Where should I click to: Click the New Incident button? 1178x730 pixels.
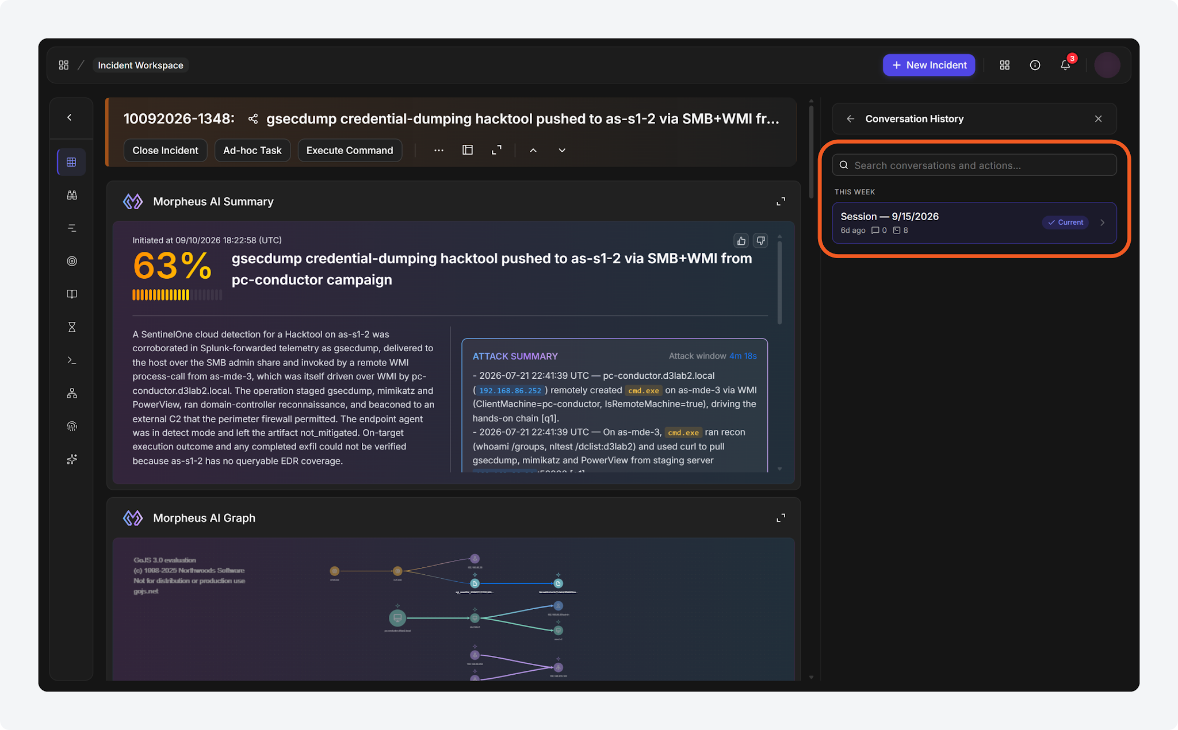point(929,65)
